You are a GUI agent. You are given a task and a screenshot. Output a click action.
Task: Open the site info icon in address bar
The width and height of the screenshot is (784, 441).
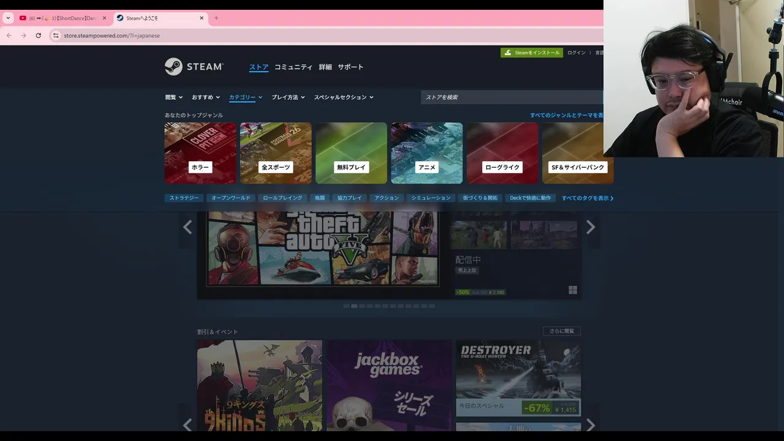point(56,36)
